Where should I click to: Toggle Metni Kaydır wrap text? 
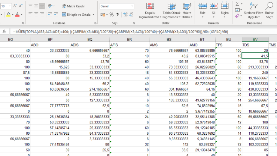coord(73,6)
